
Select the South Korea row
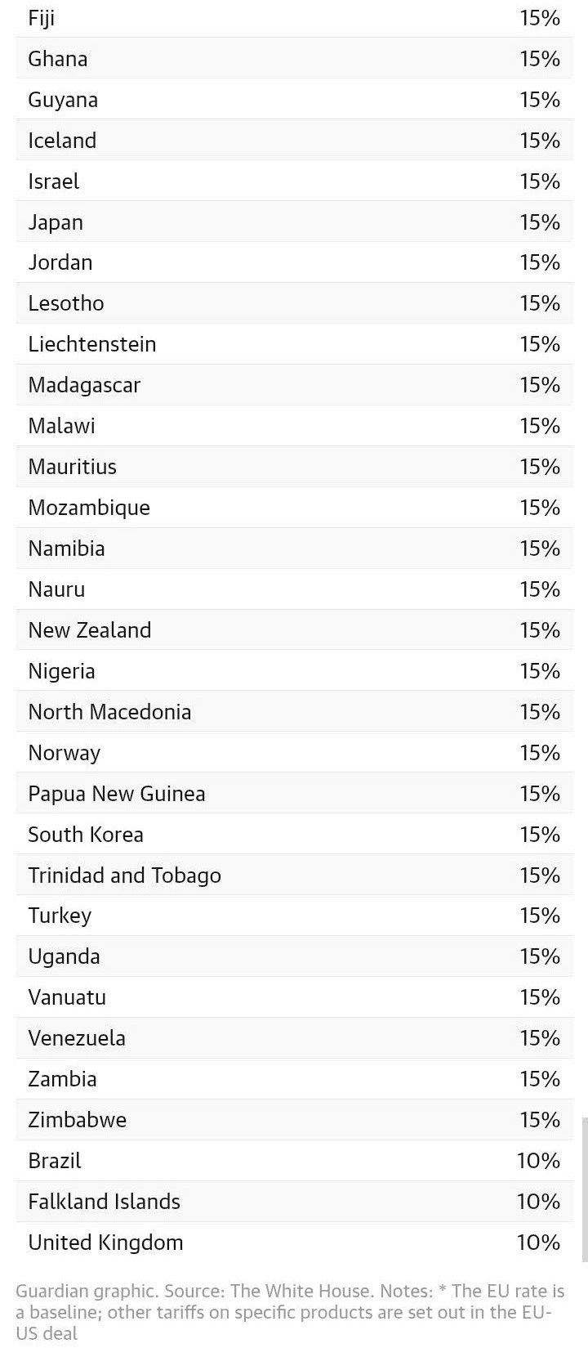click(294, 835)
